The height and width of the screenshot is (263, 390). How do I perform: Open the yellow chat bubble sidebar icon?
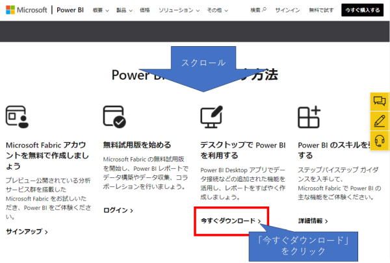click(x=380, y=101)
